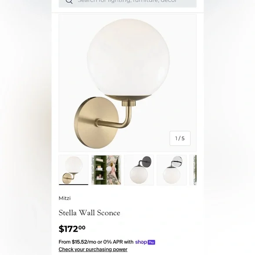Click the purple Pay badge icon
255x255 pixels.
(151, 242)
